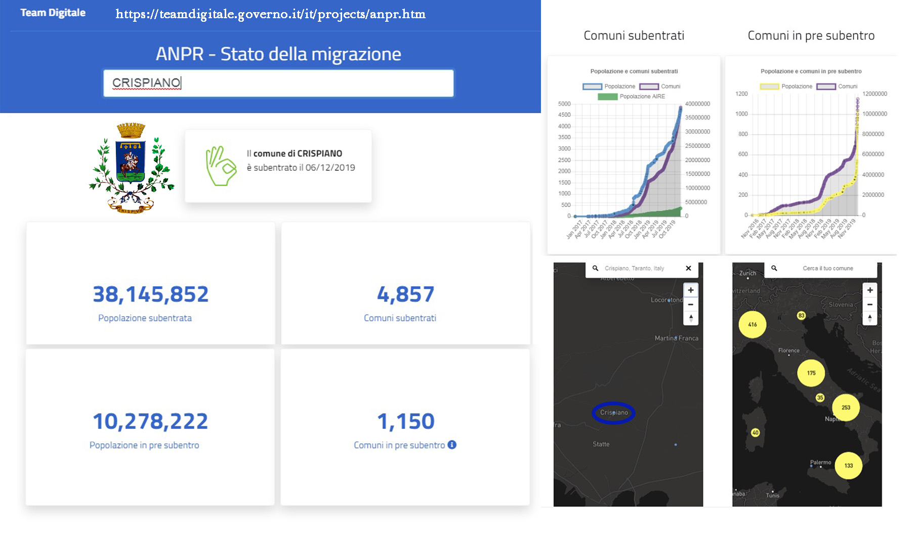The height and width of the screenshot is (534, 920).
Task: Reset compass bearing on the Crispiano map
Action: (691, 318)
